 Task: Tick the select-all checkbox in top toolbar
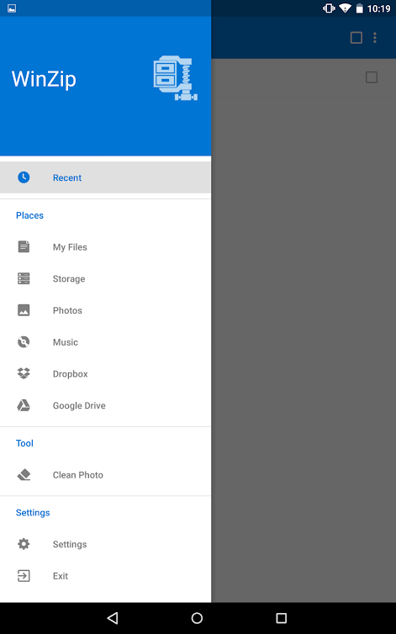[x=356, y=38]
